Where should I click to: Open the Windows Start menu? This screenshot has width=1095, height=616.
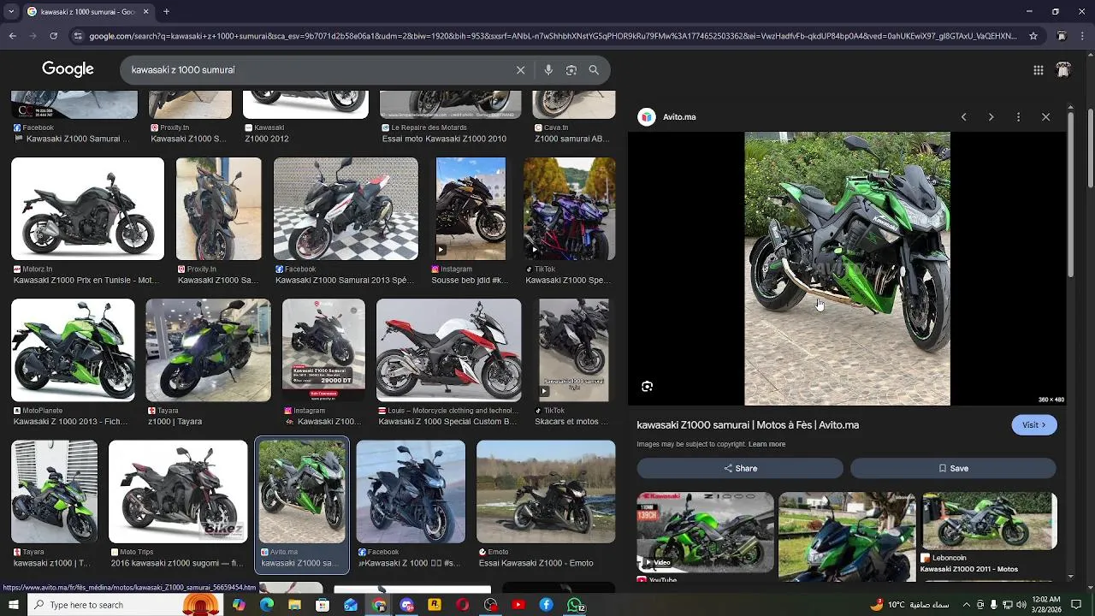(x=13, y=605)
